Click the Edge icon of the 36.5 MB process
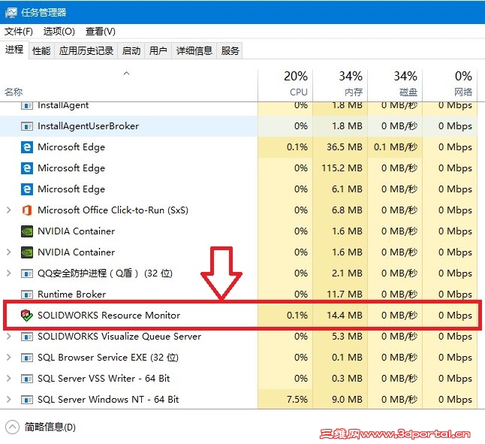Image resolution: width=485 pixels, height=444 pixels. pos(27,147)
